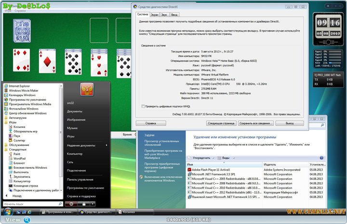Click the power button in Start menu
Image resolution: width=347 pixels, height=224 pixels.
(x=71, y=204)
